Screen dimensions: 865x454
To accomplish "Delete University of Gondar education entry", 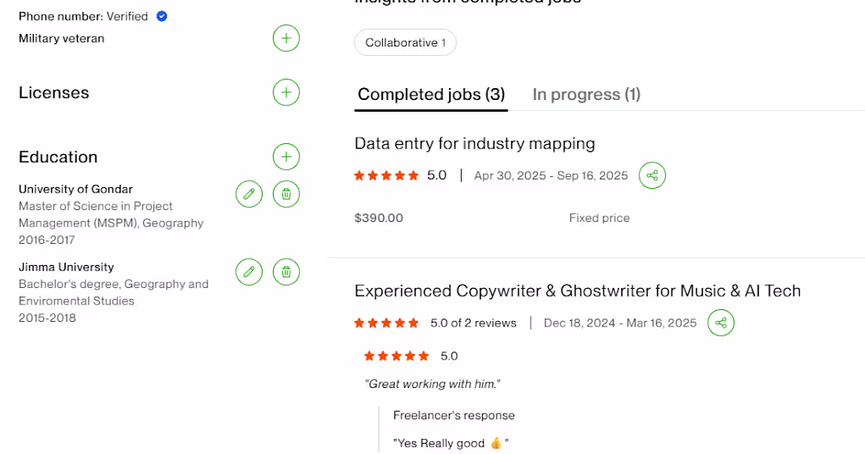I will click(285, 194).
